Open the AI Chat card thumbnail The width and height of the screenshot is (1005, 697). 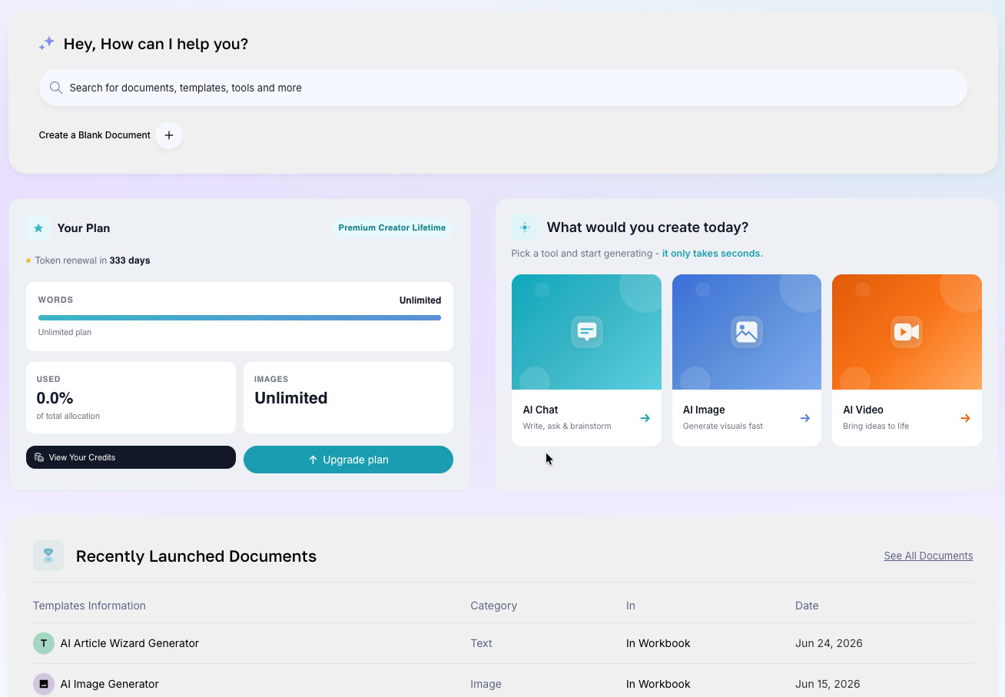click(x=586, y=332)
